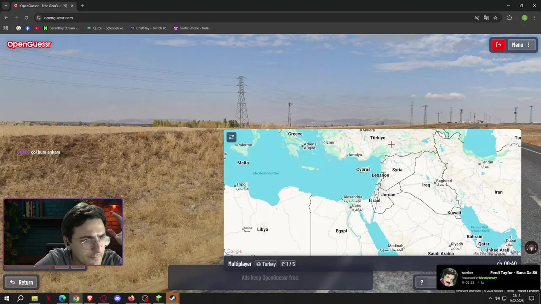Click Tehran on the map
Image resolution: width=541 pixels, height=304 pixels.
click(x=486, y=164)
